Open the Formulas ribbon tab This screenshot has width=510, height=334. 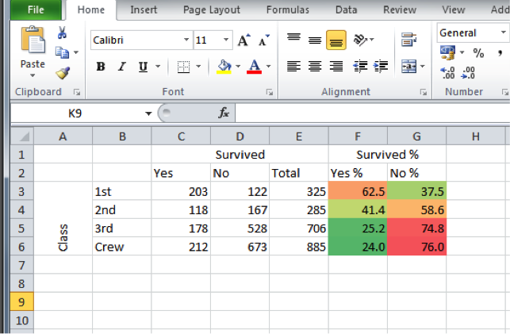(x=288, y=10)
